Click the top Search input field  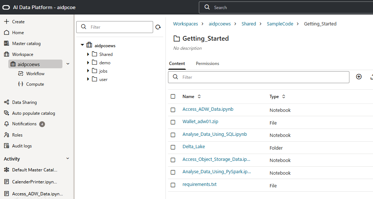283,7
